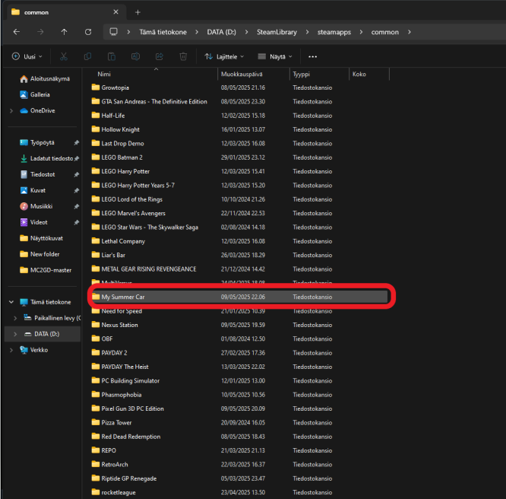
Task: Click the Cut scissors icon in toolbar
Action: click(x=64, y=56)
